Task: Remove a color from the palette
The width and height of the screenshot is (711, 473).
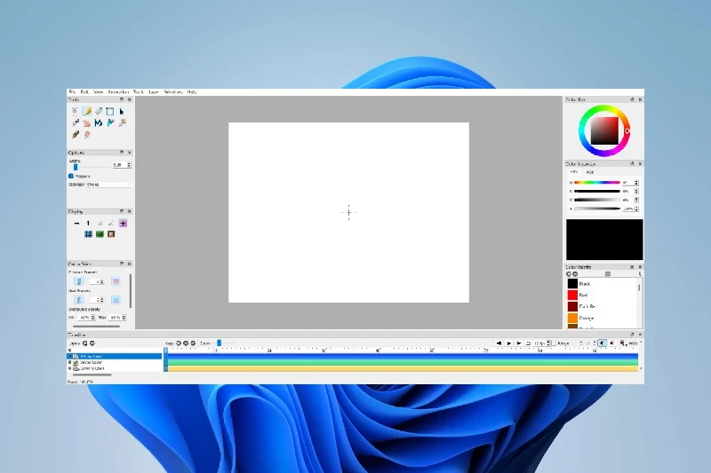Action: (x=575, y=274)
